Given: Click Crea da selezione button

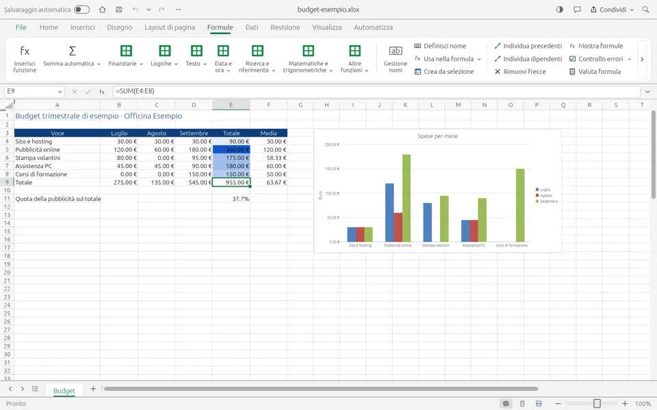Looking at the screenshot, I should [444, 72].
